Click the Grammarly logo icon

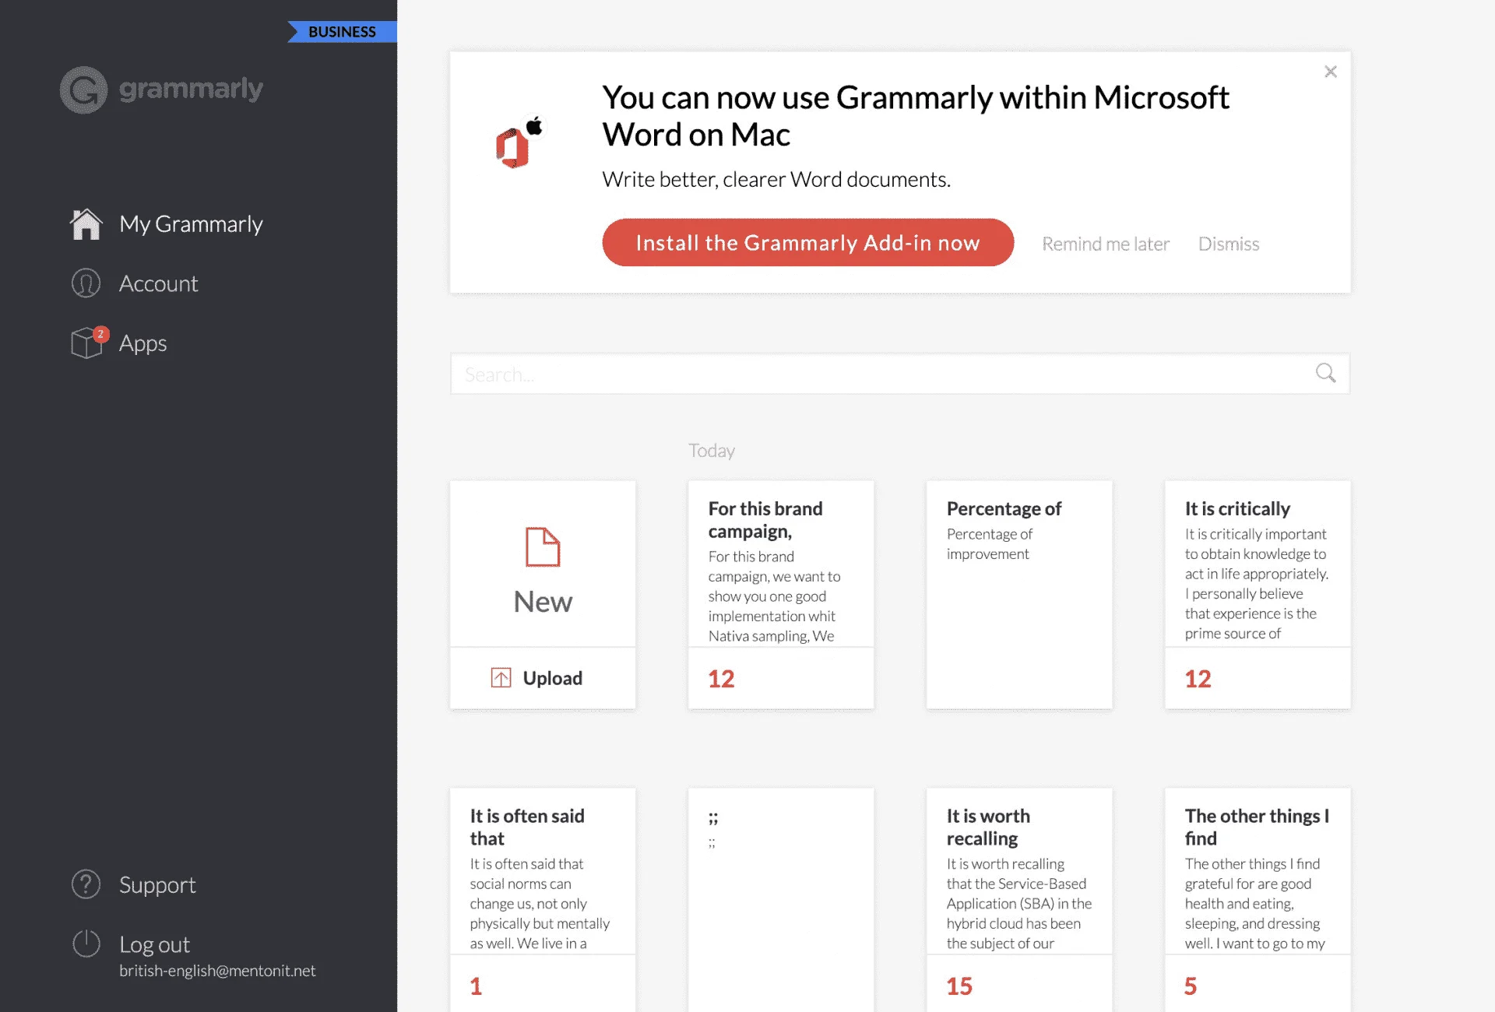(83, 90)
